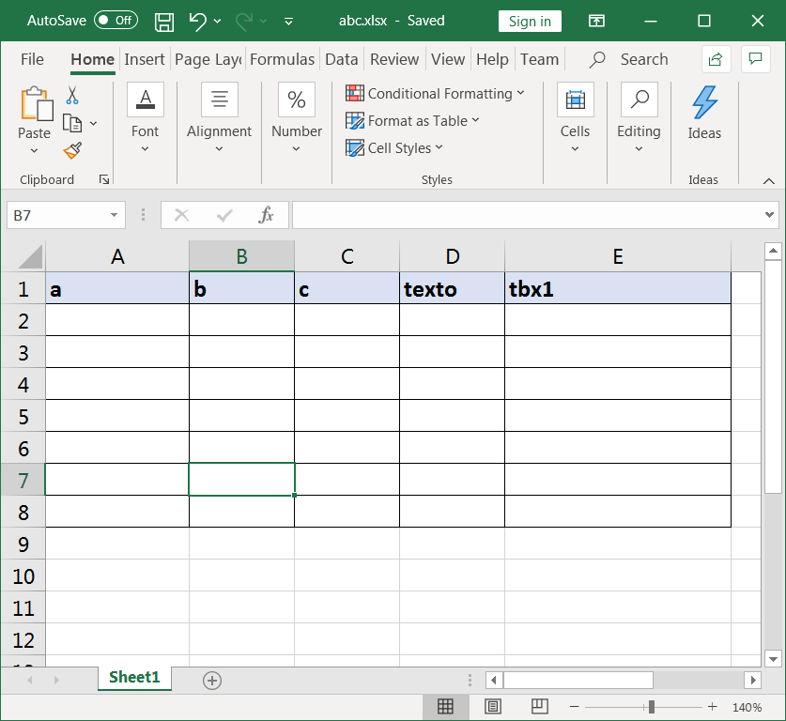The width and height of the screenshot is (786, 721).
Task: Switch to the View tab
Action: (x=448, y=59)
